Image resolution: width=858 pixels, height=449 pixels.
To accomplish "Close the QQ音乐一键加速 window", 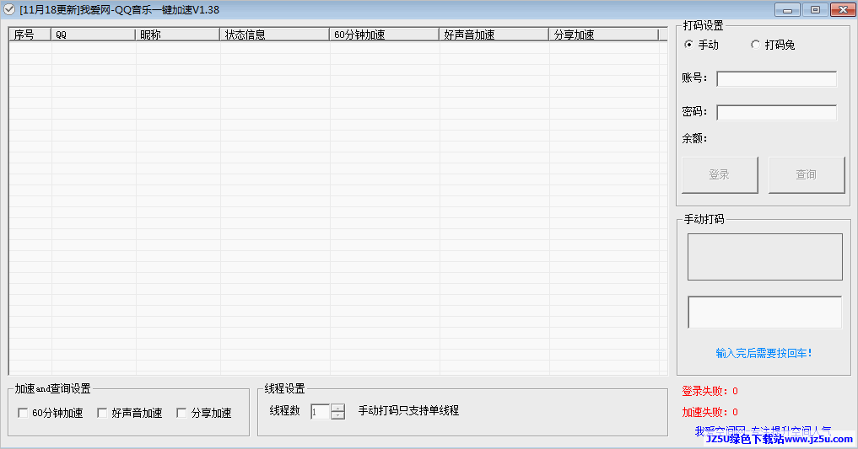I will tap(843, 10).
